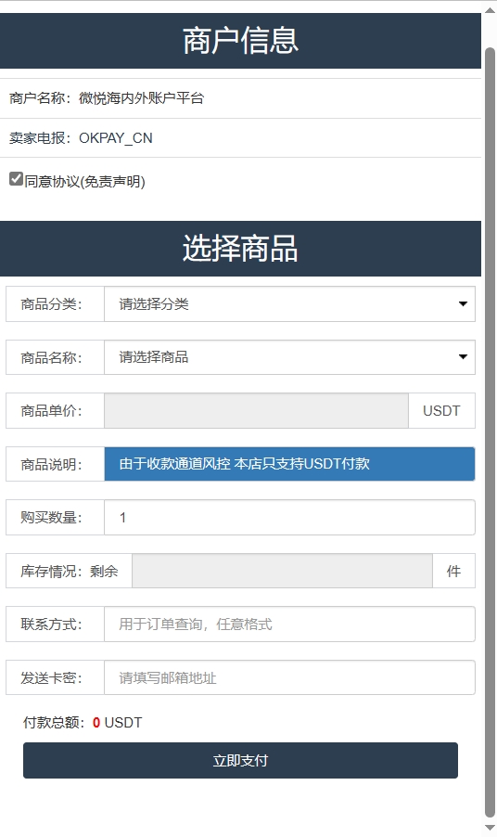497x837 pixels.
Task: Click the USDT unit label beside price
Action: click(441, 410)
